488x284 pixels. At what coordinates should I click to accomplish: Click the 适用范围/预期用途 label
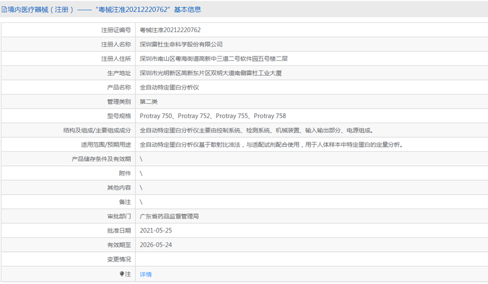click(x=106, y=145)
